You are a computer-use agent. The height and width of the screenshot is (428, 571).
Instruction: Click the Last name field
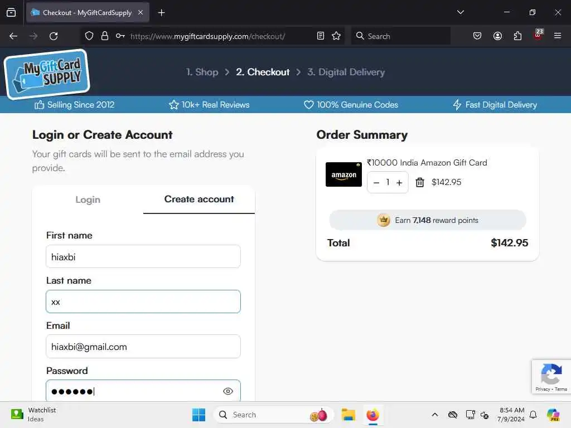point(143,301)
